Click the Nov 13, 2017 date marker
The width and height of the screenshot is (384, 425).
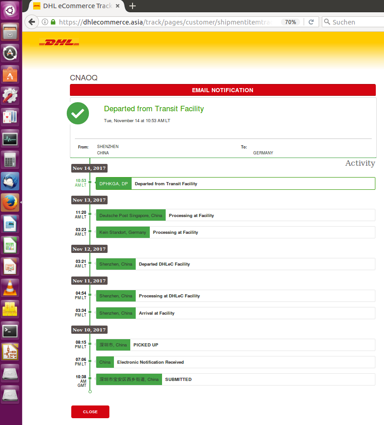coord(89,200)
